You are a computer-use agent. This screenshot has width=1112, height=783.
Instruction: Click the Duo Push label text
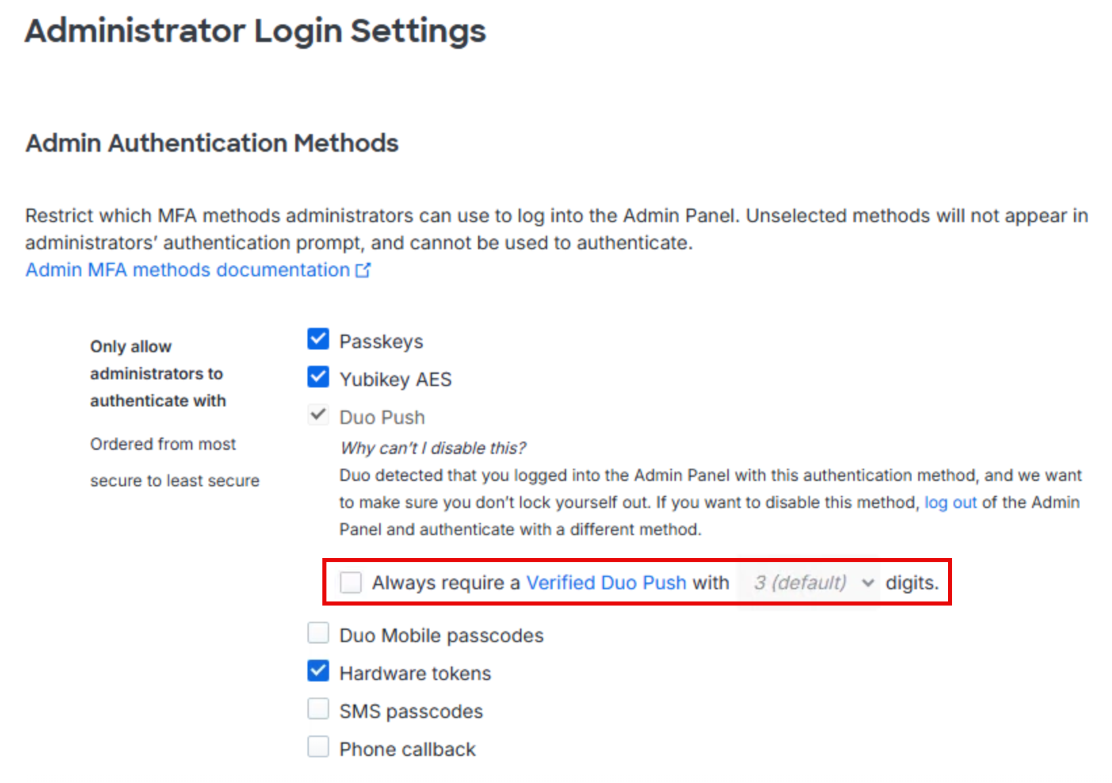pyautogui.click(x=382, y=417)
